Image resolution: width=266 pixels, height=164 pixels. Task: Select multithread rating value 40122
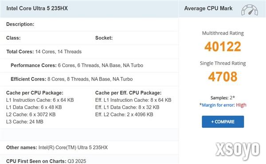coord(223,46)
